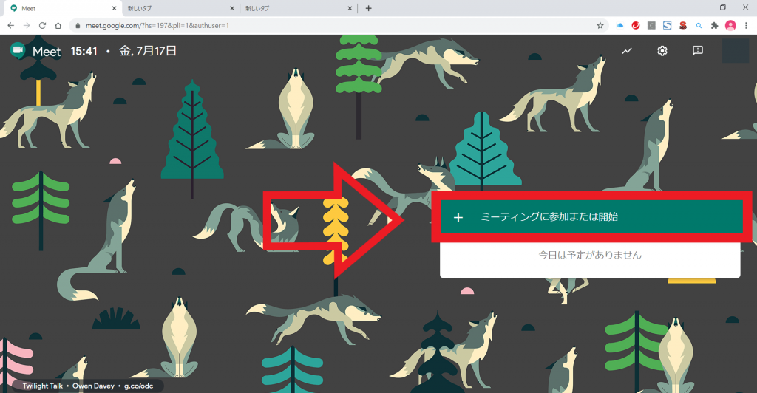Click the date 金, 7月17日
The width and height of the screenshot is (757, 393).
(148, 51)
